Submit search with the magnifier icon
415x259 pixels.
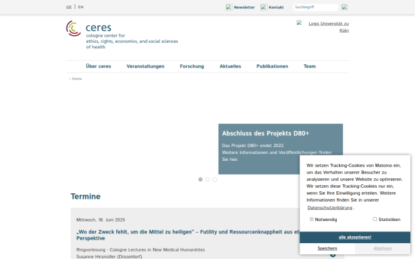tap(344, 7)
